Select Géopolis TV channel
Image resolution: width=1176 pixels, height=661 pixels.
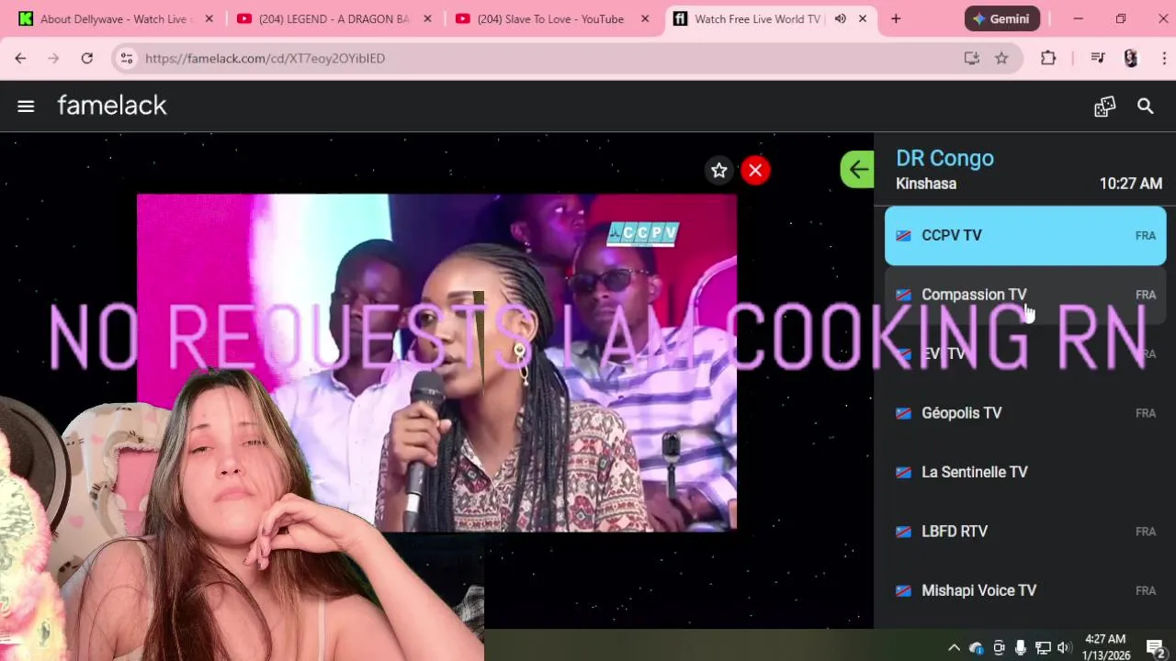[1025, 413]
